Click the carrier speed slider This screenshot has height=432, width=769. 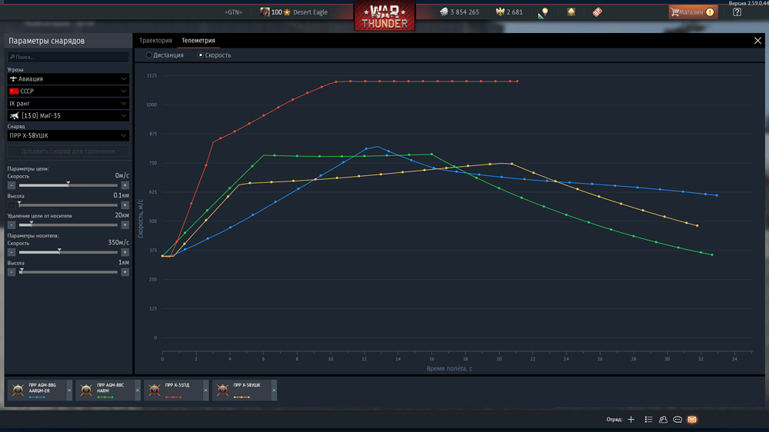68,253
